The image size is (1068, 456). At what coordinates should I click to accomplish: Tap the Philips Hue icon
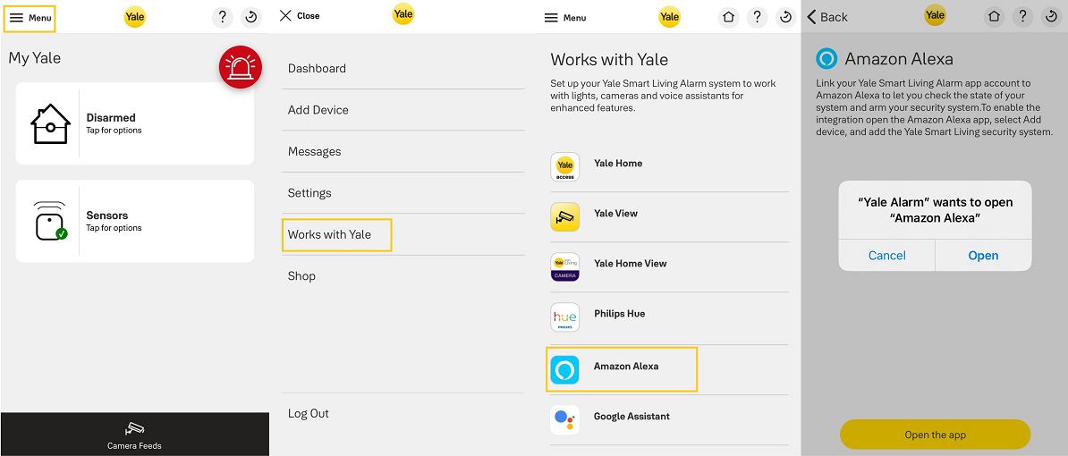pos(564,317)
